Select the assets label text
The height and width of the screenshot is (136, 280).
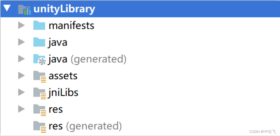tap(63, 76)
